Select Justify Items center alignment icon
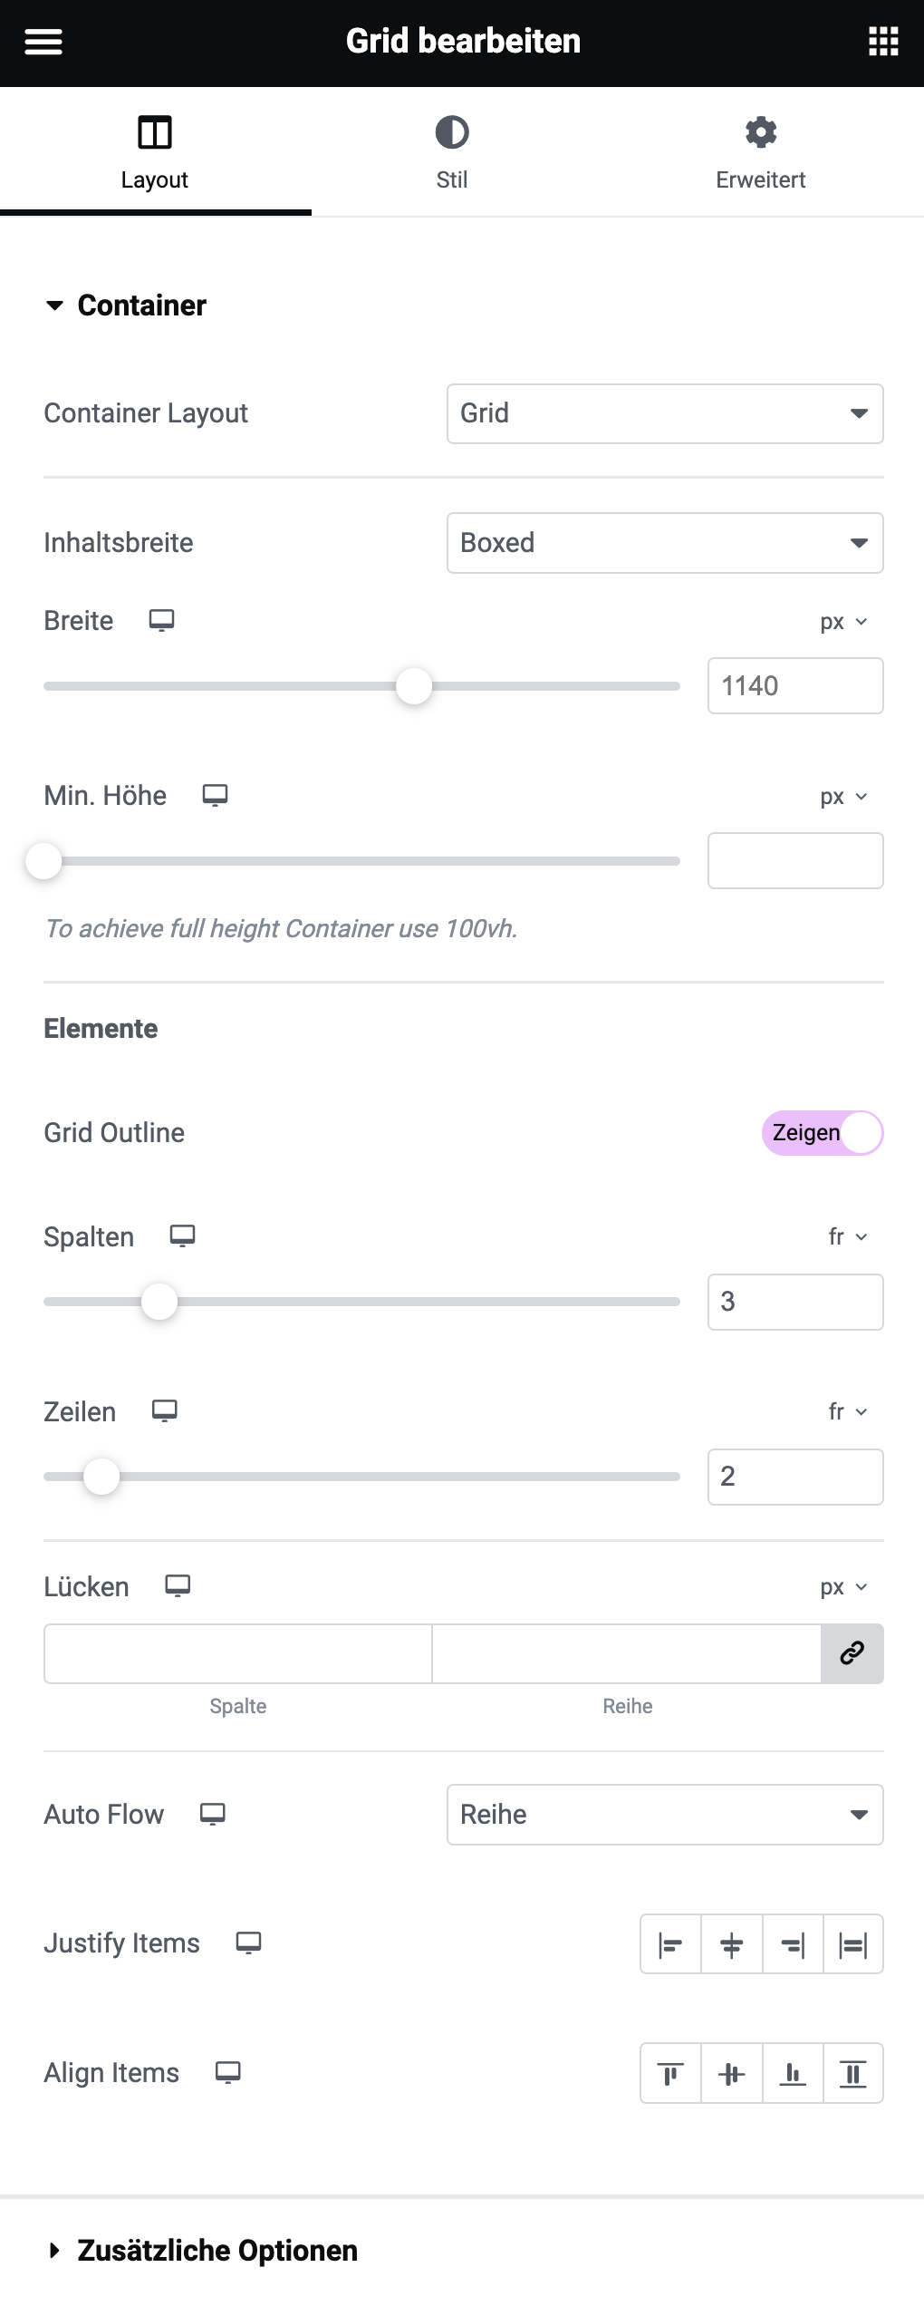The image size is (924, 2306). click(732, 1944)
